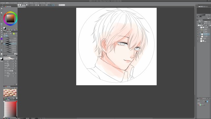Click the trash icon below sub tool list

click(17, 54)
